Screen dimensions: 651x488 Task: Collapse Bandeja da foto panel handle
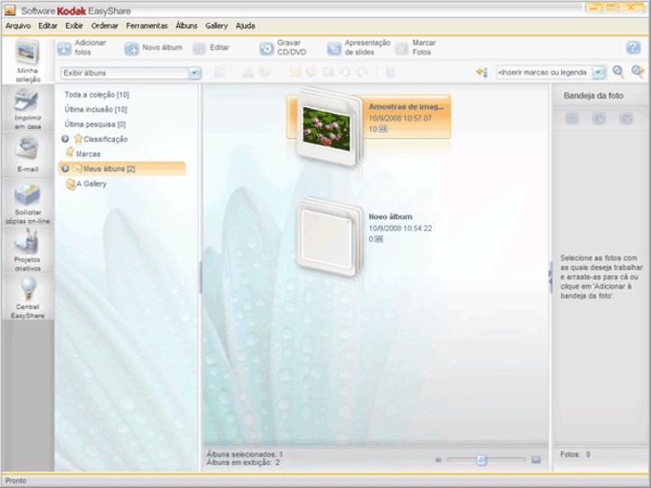pyautogui.click(x=550, y=277)
